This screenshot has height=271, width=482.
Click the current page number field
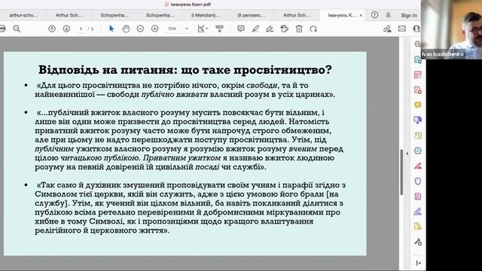point(81,29)
